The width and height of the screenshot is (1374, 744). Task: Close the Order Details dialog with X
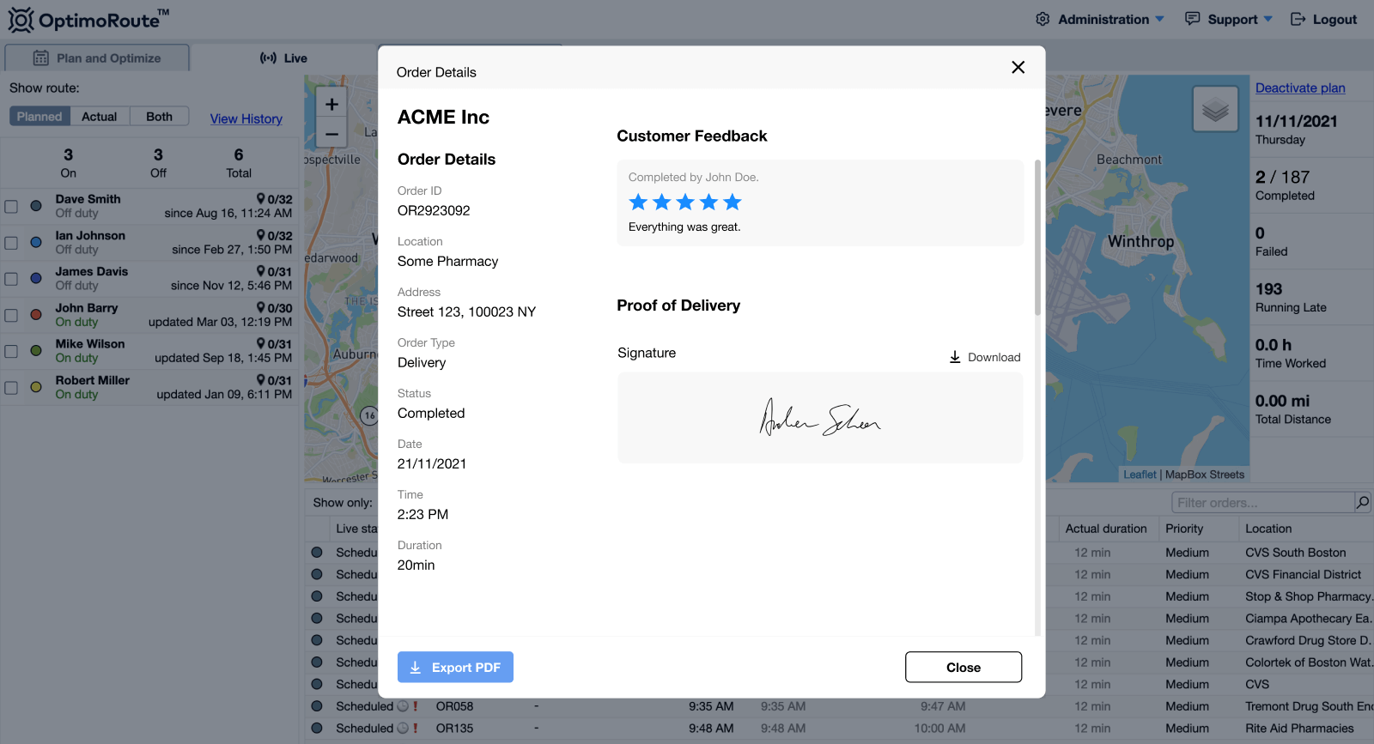coord(1018,68)
